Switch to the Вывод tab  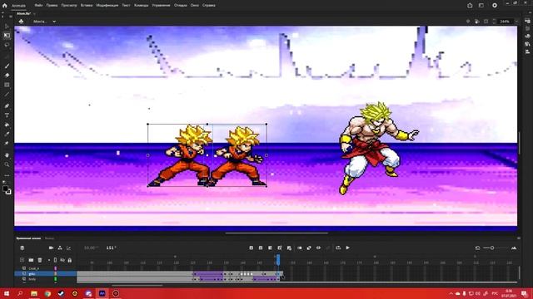pos(49,238)
